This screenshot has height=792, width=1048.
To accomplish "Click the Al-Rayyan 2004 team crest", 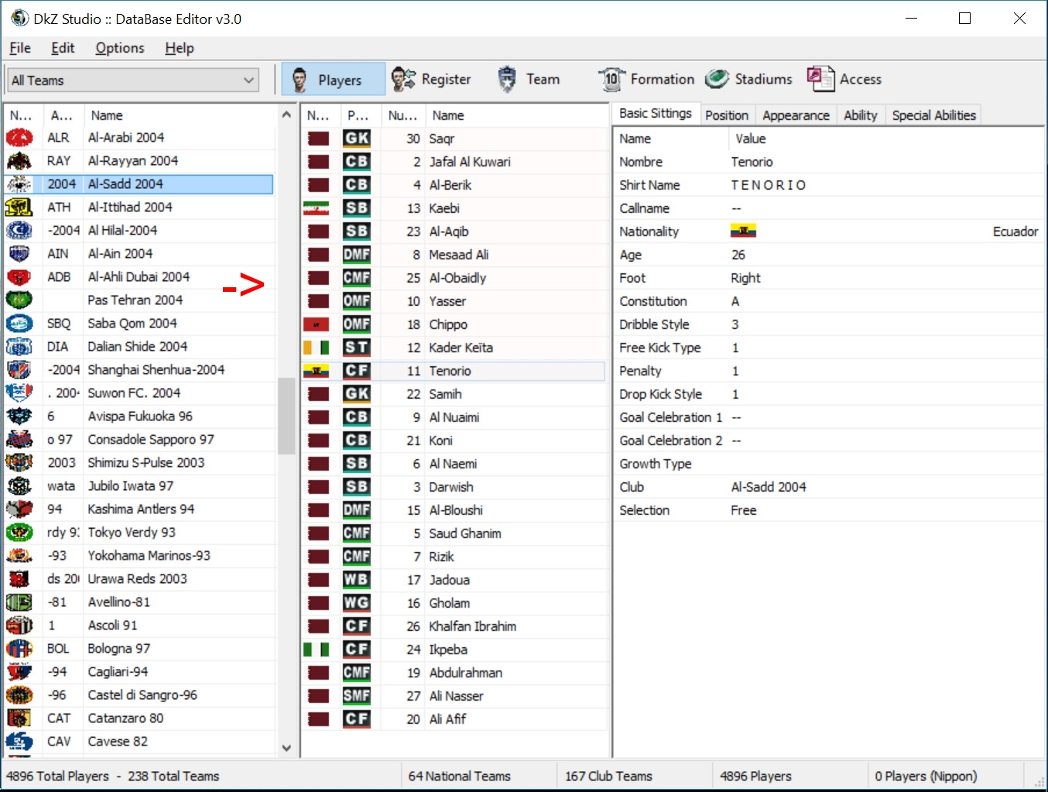I will (19, 161).
